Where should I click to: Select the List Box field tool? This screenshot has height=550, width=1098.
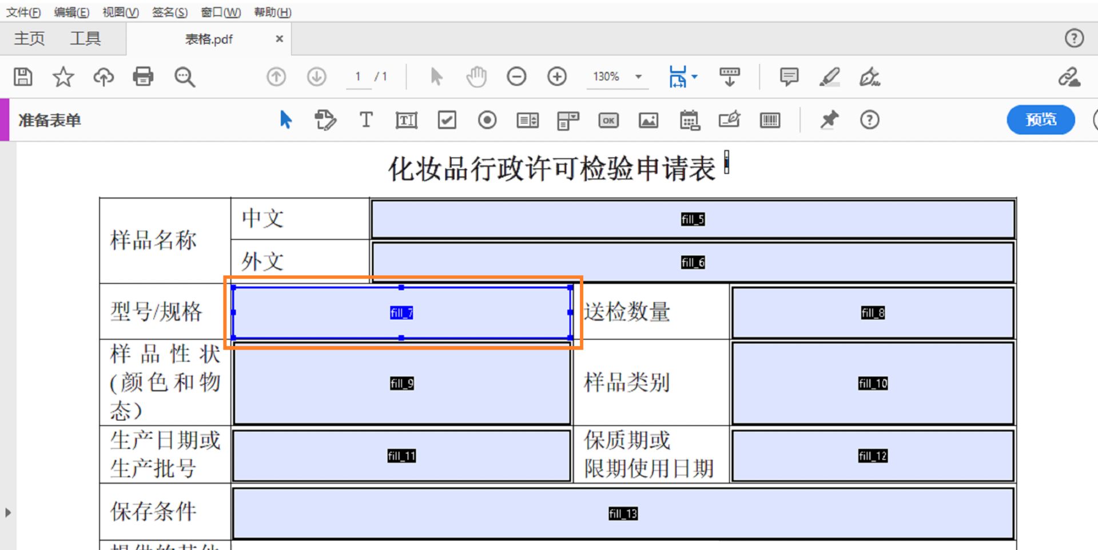click(527, 120)
